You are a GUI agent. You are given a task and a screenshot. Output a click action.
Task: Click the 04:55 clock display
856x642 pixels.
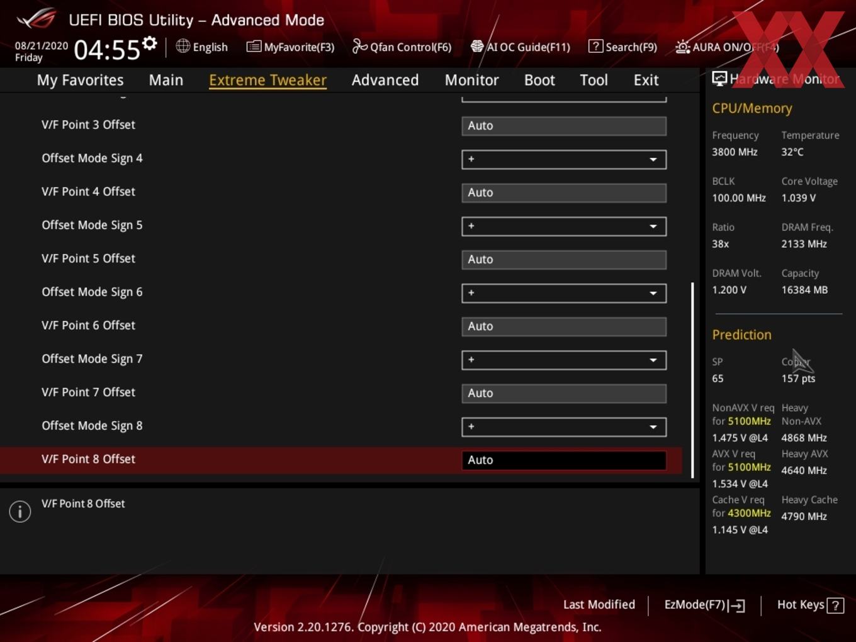click(107, 49)
